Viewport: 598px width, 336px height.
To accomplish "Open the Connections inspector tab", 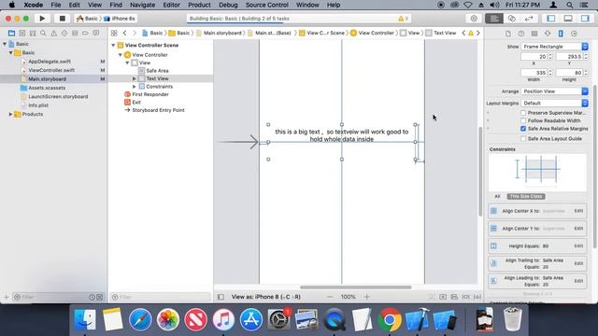I will click(574, 34).
